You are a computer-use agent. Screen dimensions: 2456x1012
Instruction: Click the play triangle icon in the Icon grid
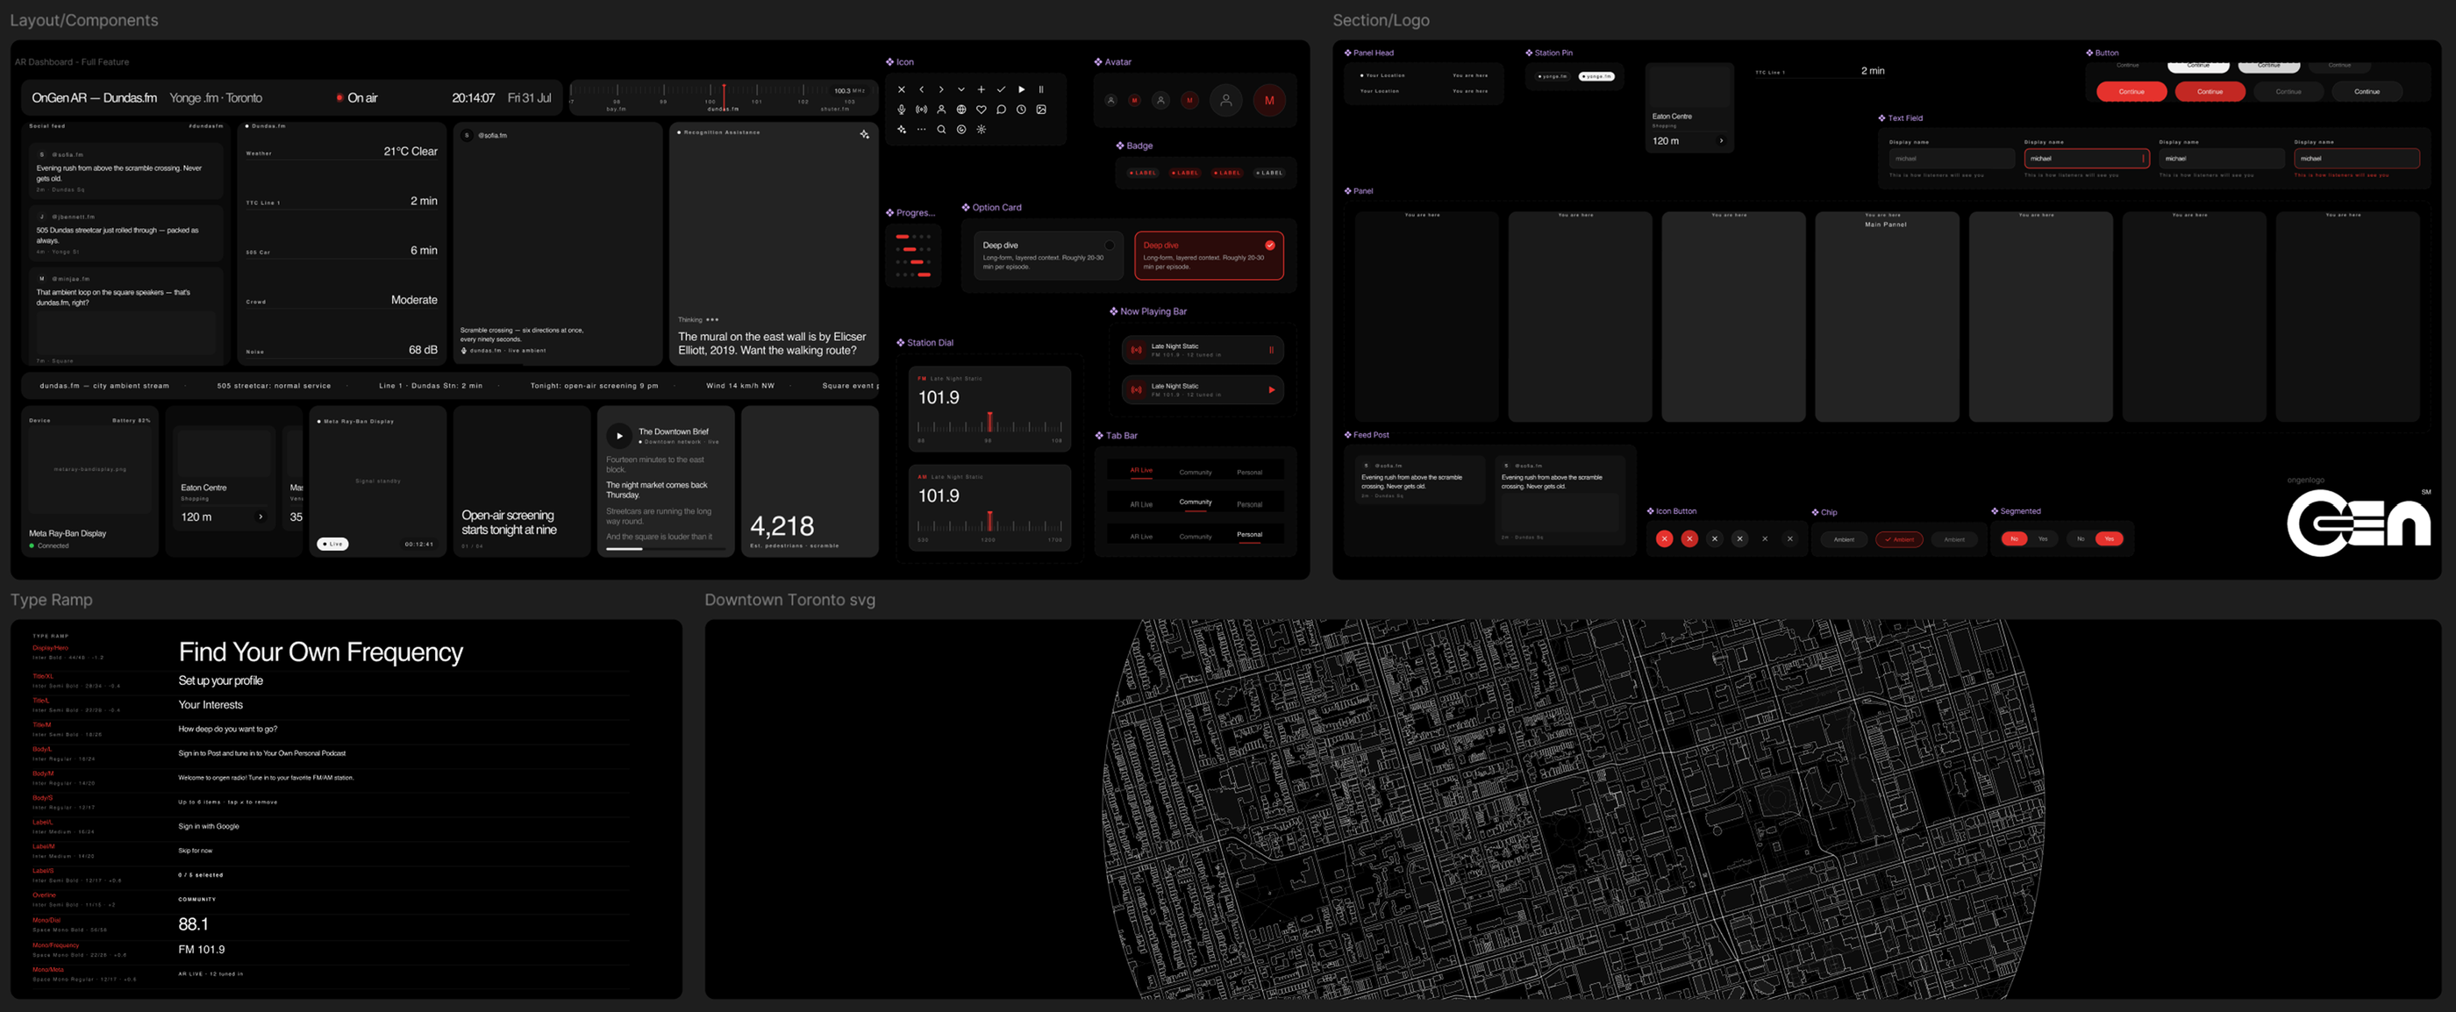1021,89
